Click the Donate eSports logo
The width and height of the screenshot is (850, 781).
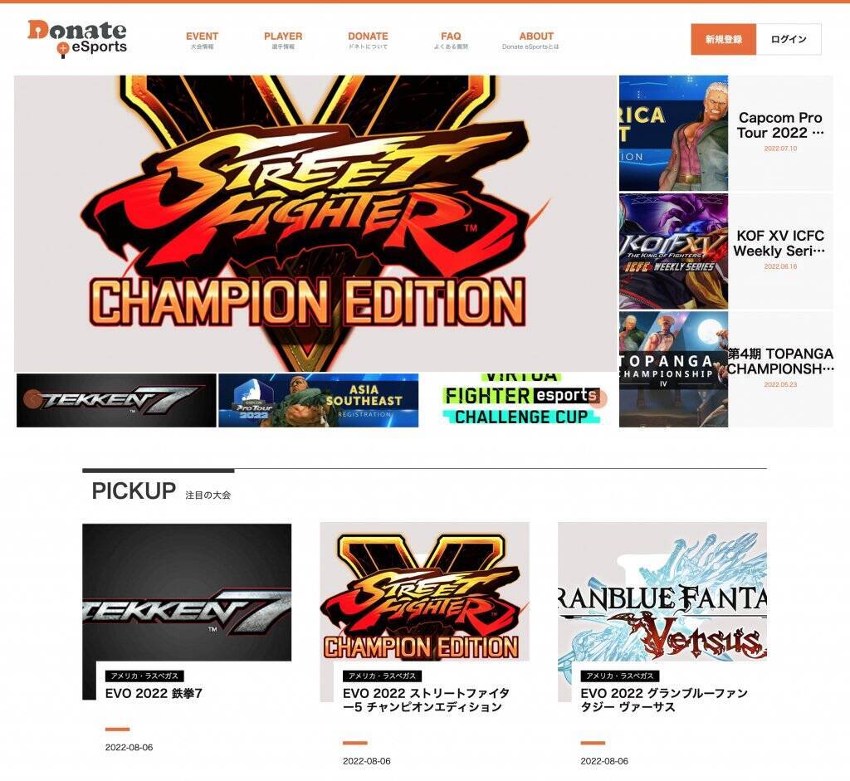point(77,38)
